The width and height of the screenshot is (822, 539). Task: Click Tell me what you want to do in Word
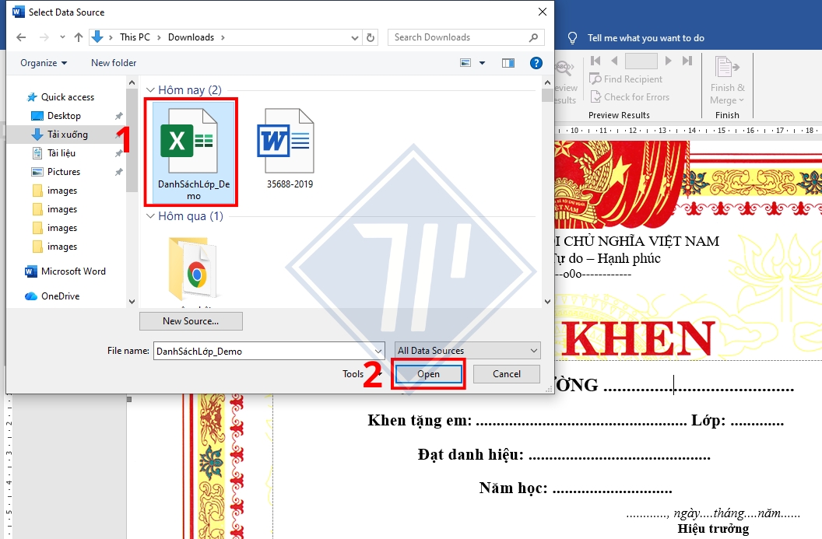point(646,37)
